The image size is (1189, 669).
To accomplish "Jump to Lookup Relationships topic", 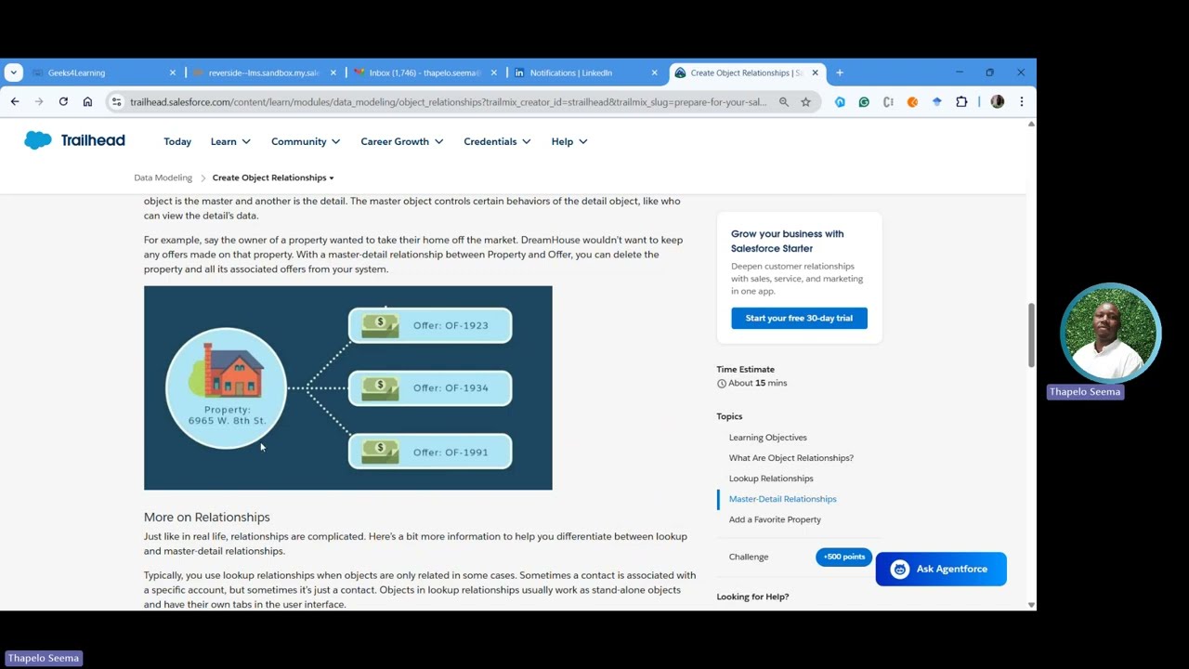I will click(x=771, y=479).
